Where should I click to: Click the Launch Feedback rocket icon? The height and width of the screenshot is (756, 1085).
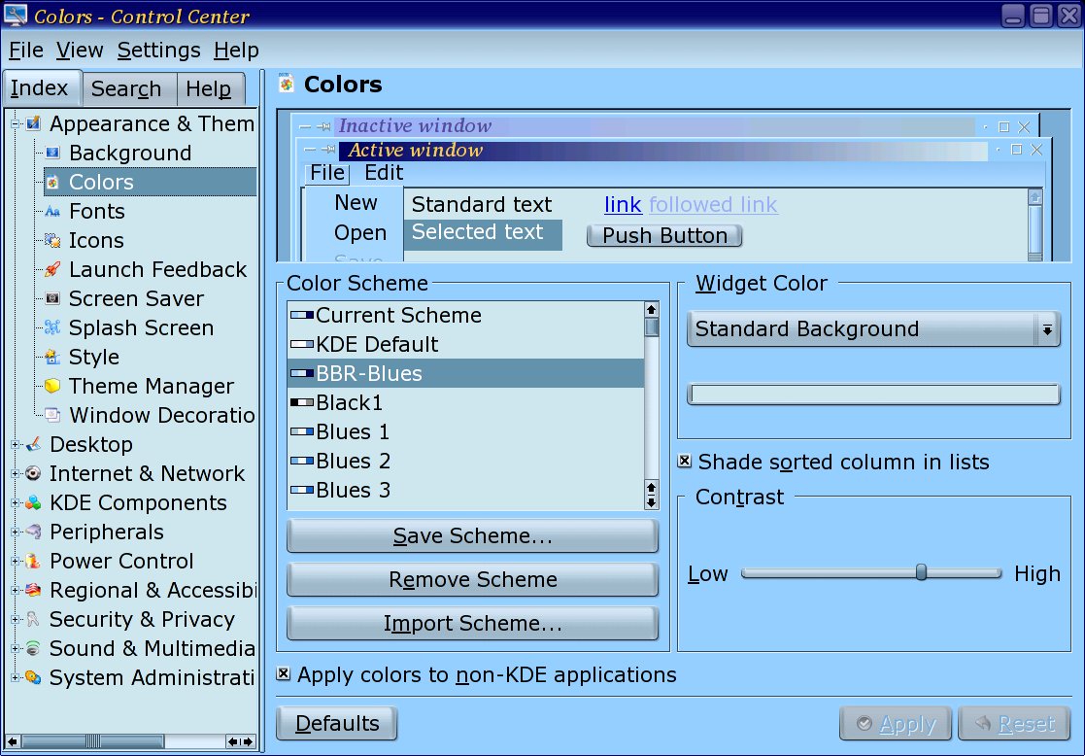[x=52, y=269]
